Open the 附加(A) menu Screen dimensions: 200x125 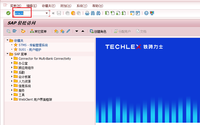(x=66, y=6)
